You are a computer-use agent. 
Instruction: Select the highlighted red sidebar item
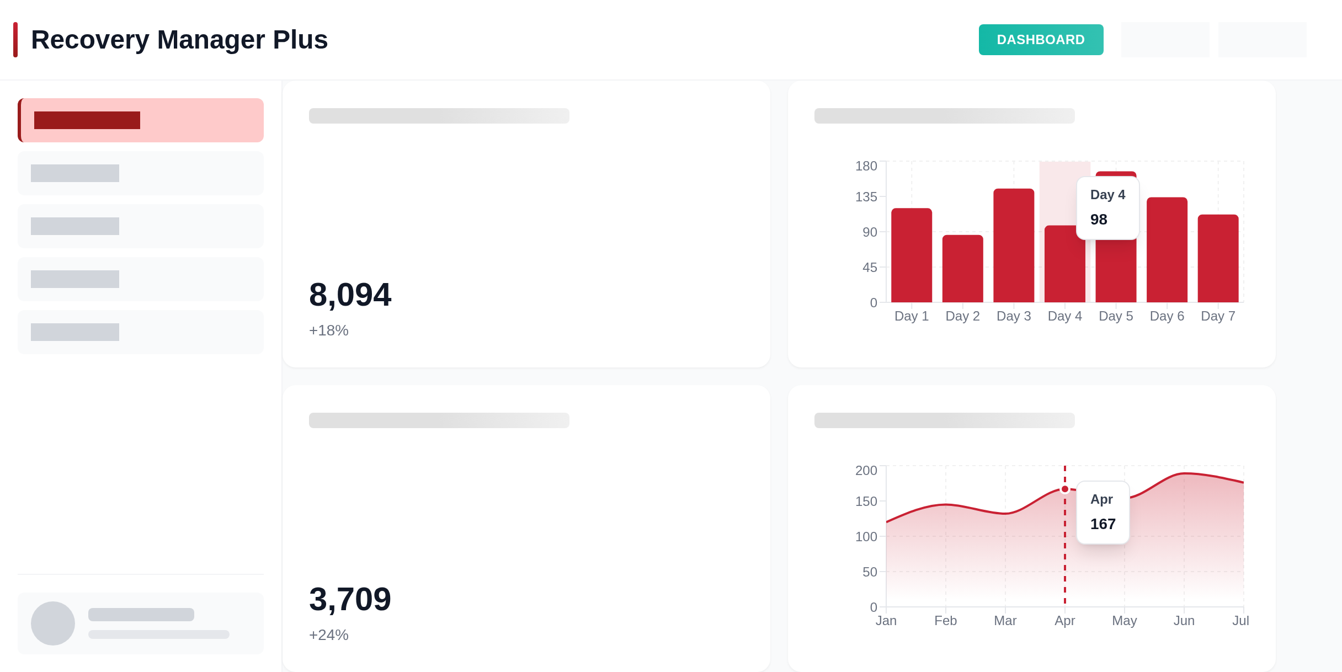point(141,120)
